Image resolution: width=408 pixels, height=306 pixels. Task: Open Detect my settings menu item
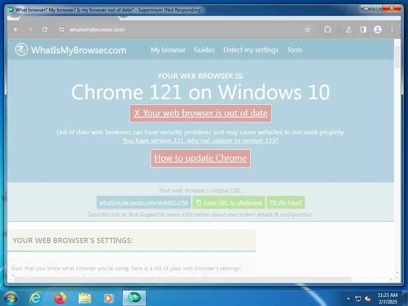pyautogui.click(x=251, y=50)
